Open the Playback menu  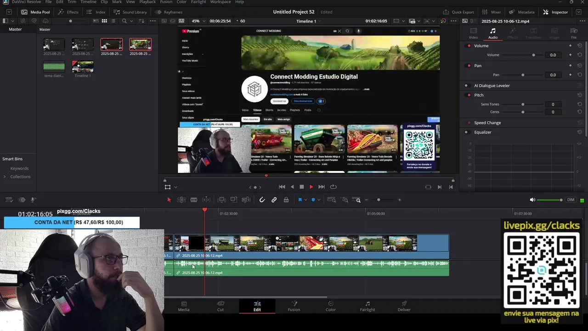(x=147, y=2)
